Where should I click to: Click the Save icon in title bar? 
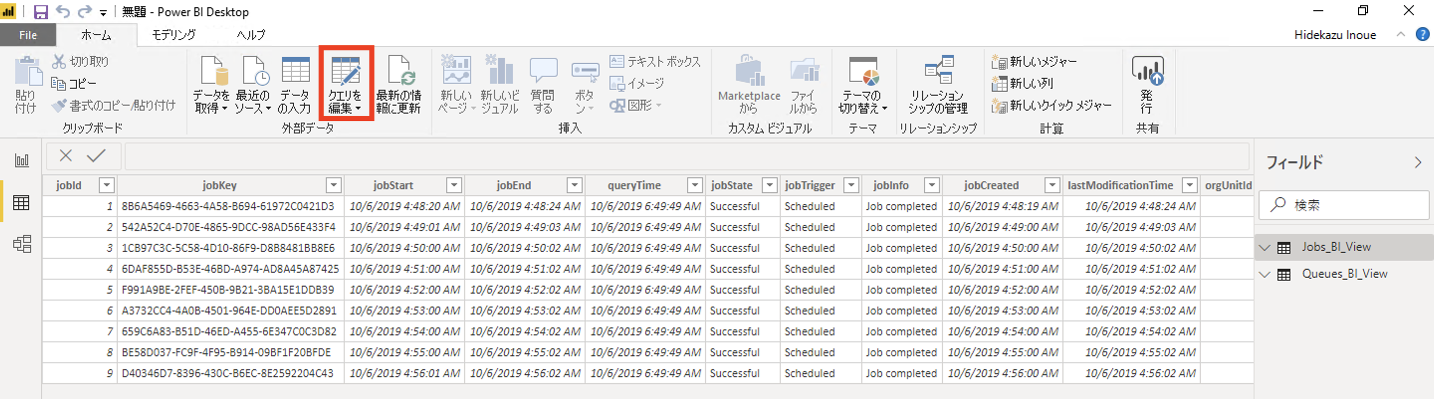(41, 11)
